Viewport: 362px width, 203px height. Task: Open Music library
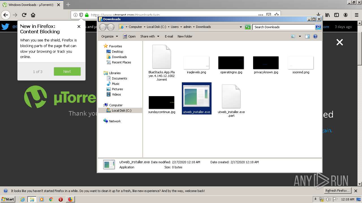click(x=116, y=84)
